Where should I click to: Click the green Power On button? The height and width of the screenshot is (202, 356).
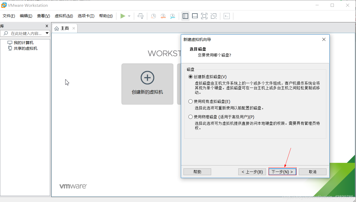click(122, 16)
